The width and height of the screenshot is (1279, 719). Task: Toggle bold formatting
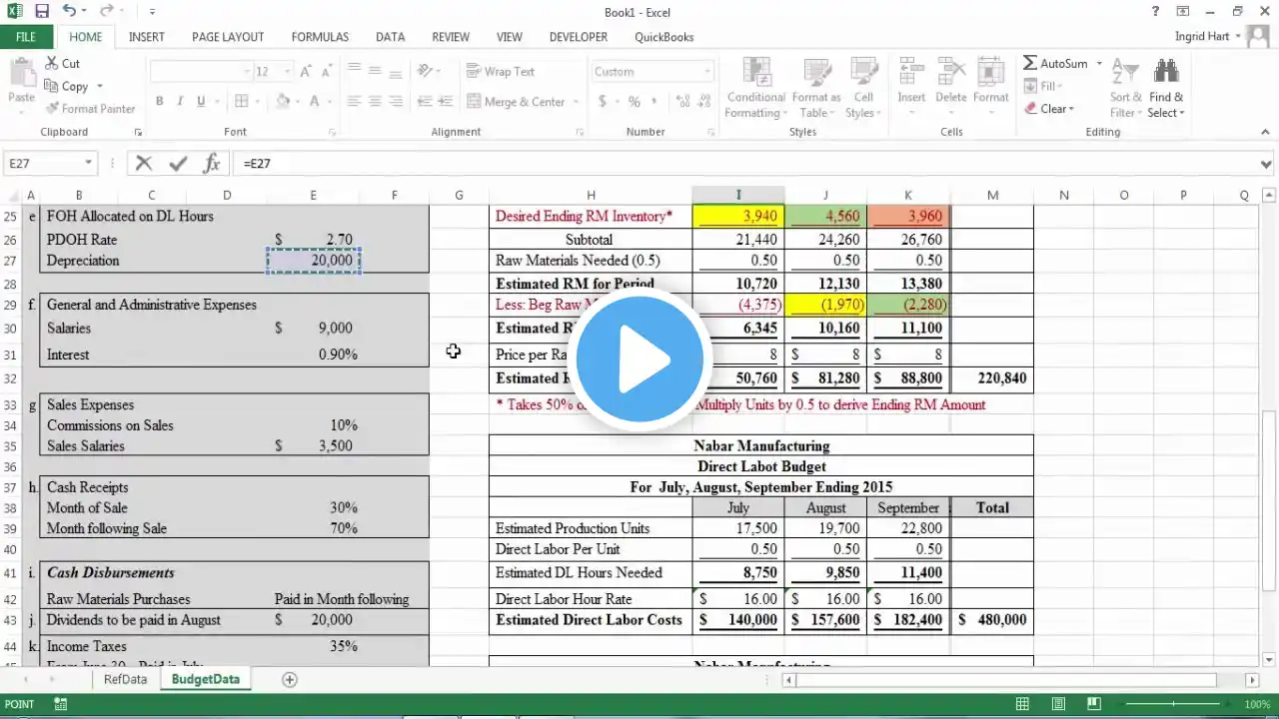[x=159, y=101]
